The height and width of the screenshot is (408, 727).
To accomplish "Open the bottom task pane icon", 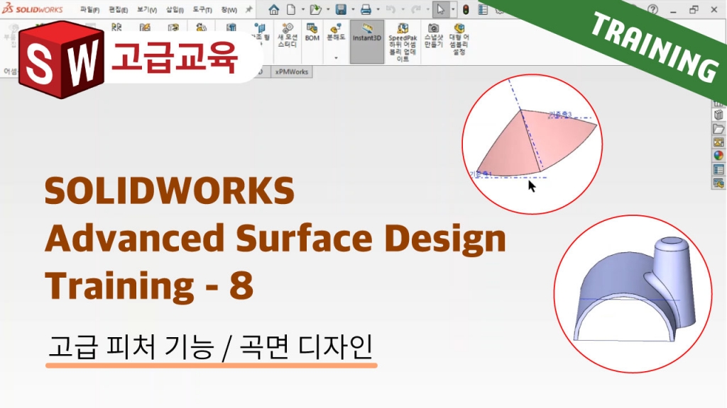I will (718, 183).
